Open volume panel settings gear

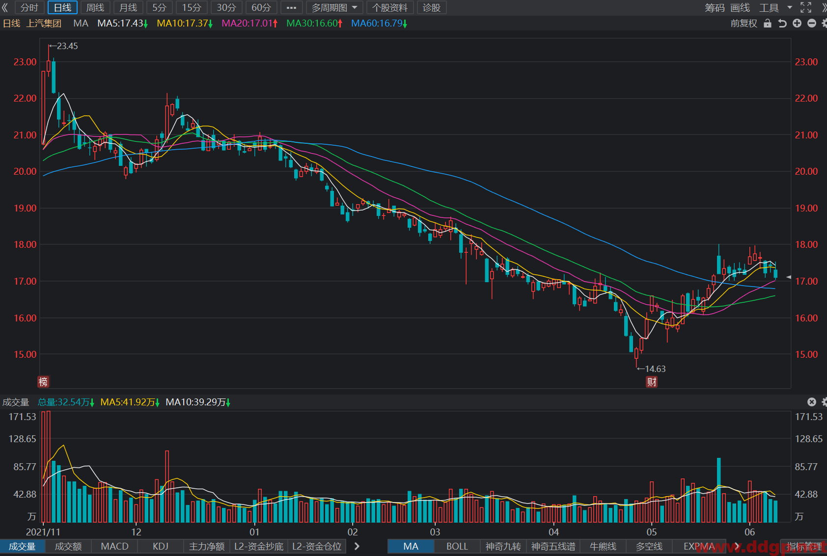(x=824, y=402)
